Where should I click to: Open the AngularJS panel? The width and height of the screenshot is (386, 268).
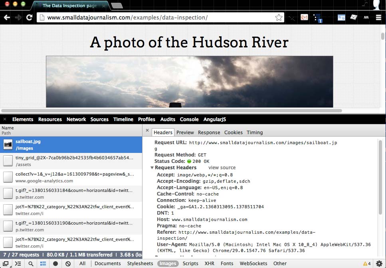(x=215, y=119)
